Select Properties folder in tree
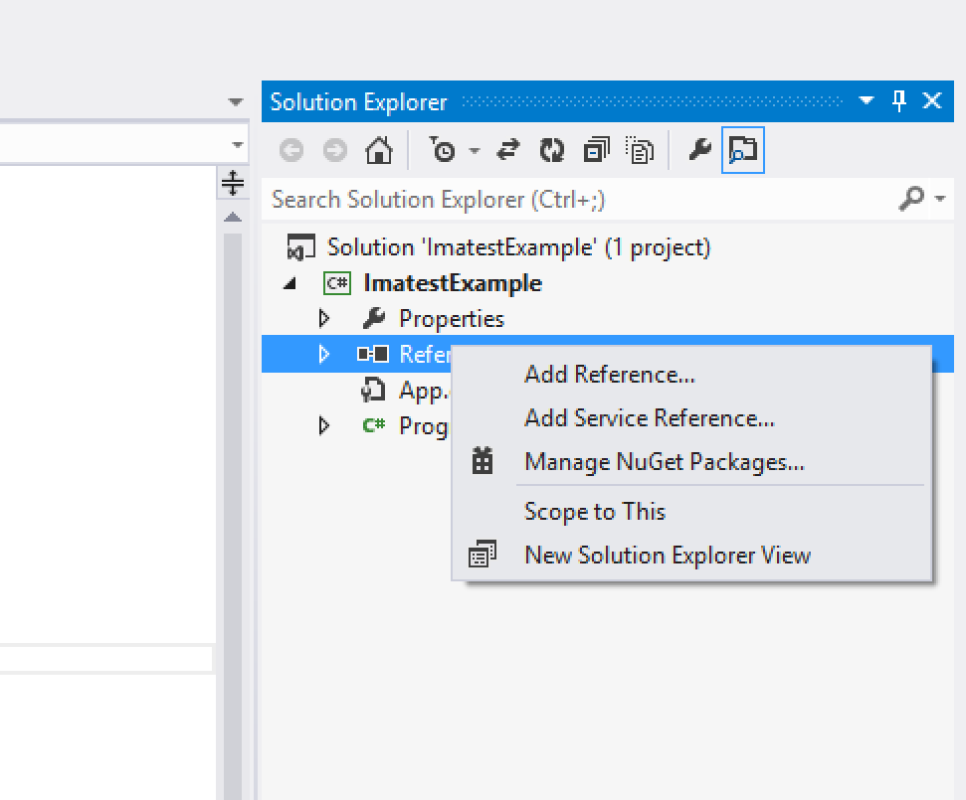This screenshot has height=800, width=966. click(452, 319)
